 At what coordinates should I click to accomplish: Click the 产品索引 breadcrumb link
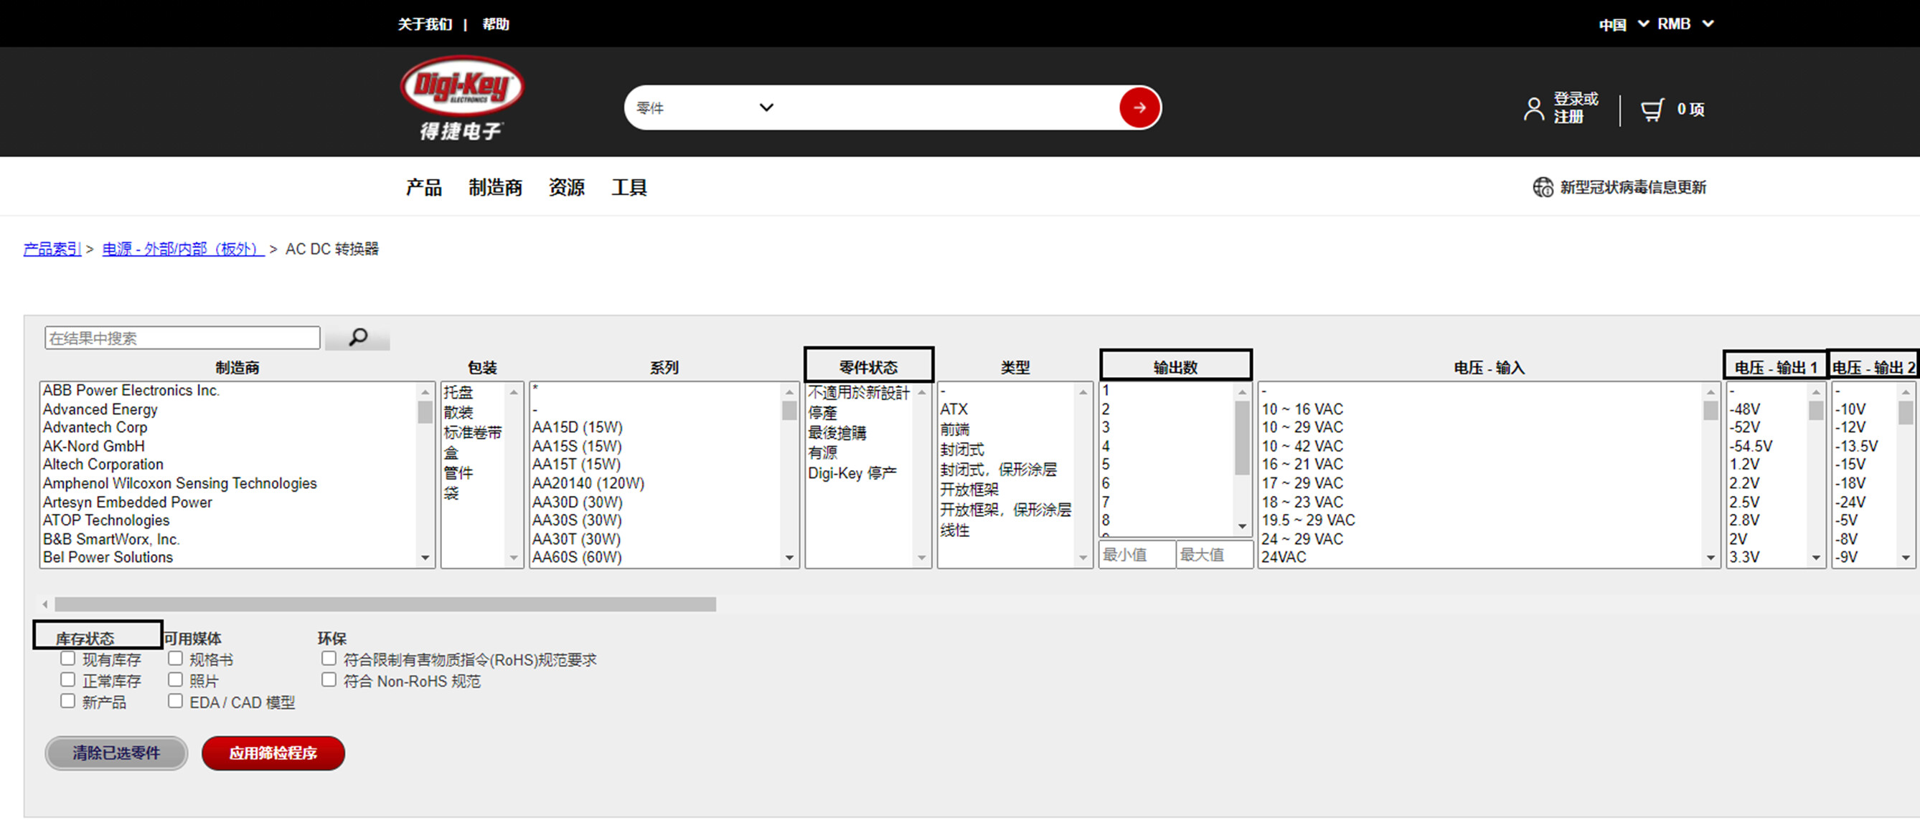click(x=52, y=249)
